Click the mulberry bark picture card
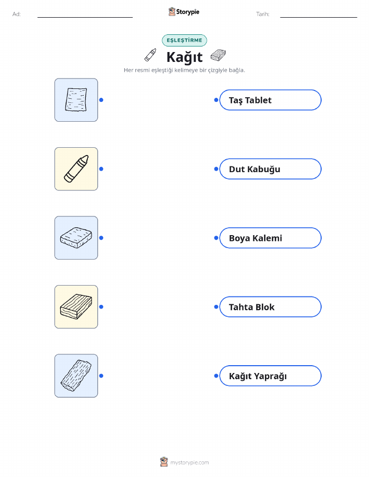369x477 pixels. [x=76, y=376]
